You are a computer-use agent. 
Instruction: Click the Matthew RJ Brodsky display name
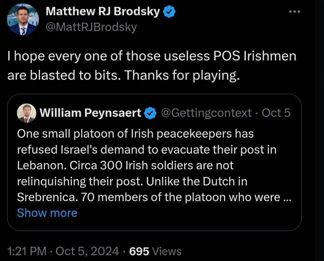103,12
